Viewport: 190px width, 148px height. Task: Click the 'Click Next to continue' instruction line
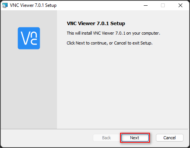(x=109, y=43)
